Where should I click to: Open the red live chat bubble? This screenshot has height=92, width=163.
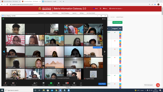pyautogui.click(x=158, y=85)
